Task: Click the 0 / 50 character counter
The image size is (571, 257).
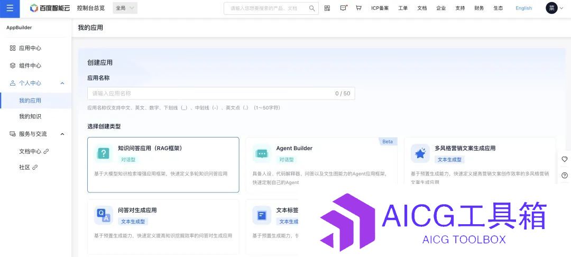Action: click(x=343, y=93)
